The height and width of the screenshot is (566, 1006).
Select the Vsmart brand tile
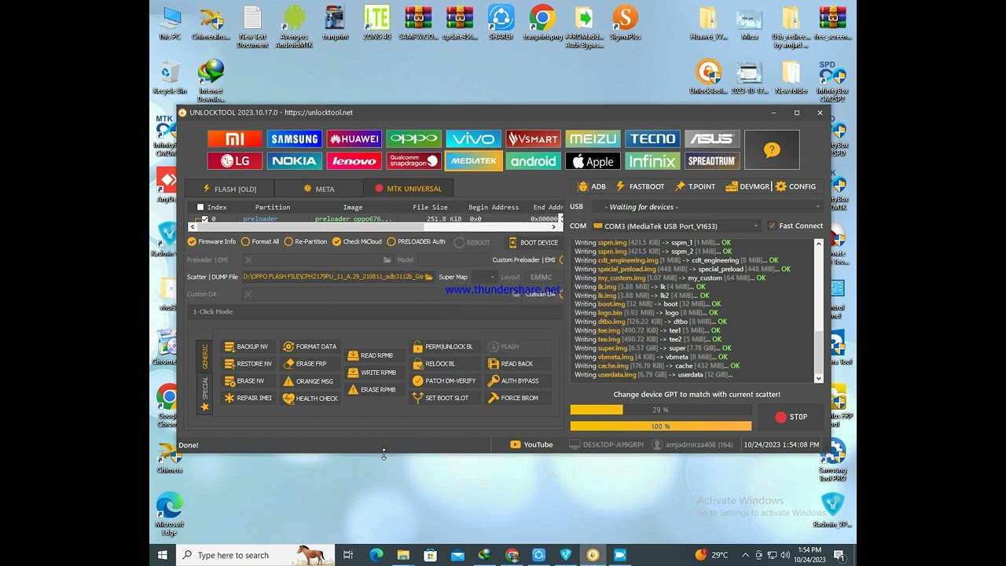pos(533,139)
